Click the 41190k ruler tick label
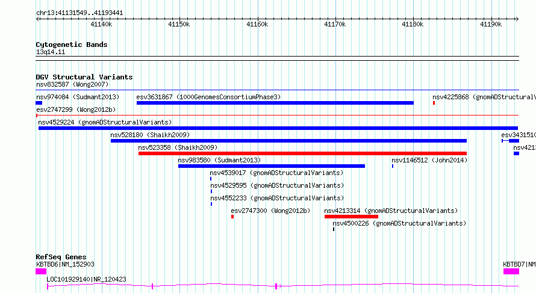Viewport: 536px width, 293px height. pos(491,24)
